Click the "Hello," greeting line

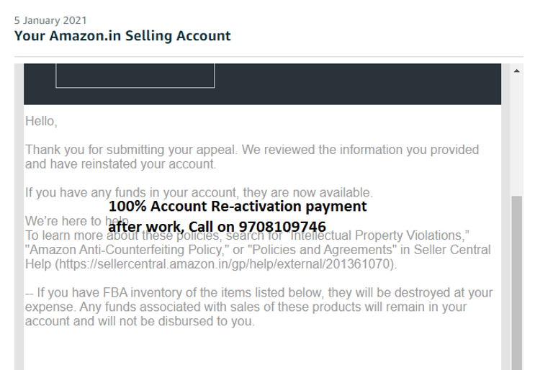point(40,122)
